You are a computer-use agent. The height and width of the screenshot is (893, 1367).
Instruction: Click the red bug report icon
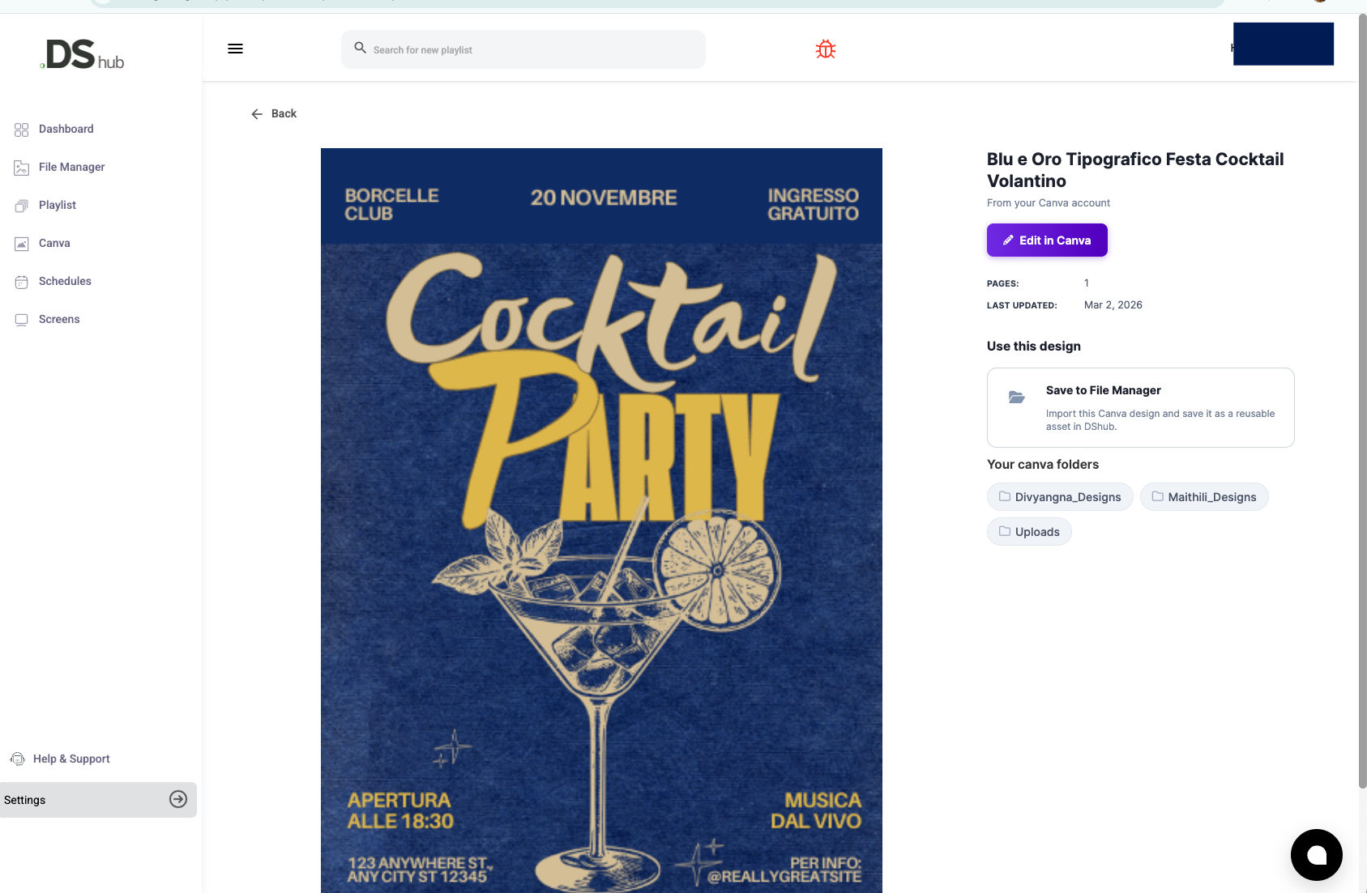[x=825, y=49]
